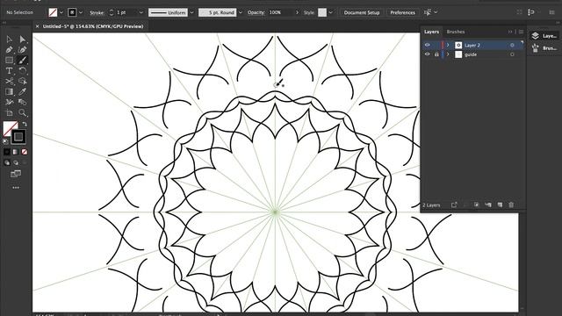Open Opacity panel link
Image resolution: width=562 pixels, height=316 pixels.
(256, 12)
